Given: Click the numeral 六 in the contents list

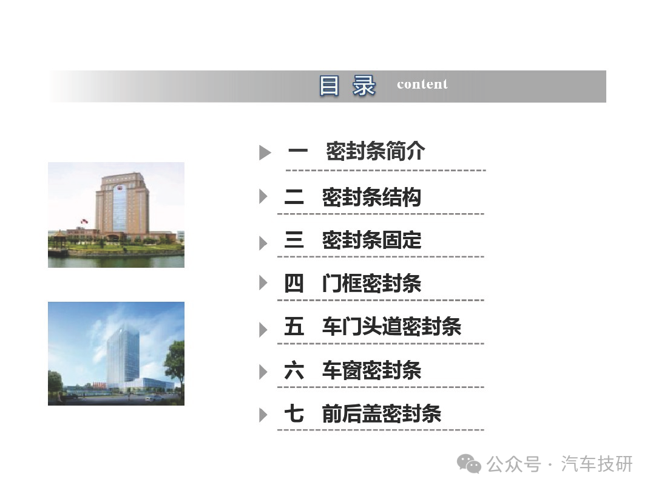Looking at the screenshot, I should tap(294, 370).
